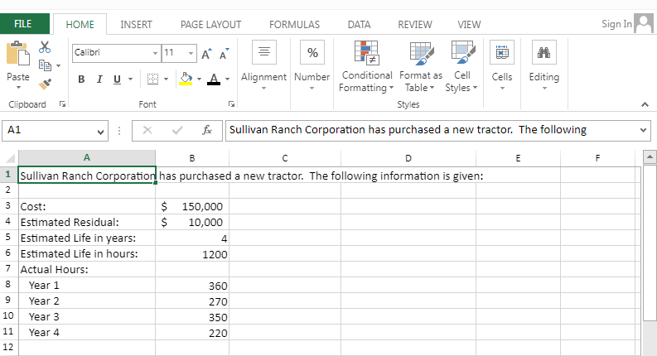Select the cell with value 1200
This screenshot has height=356, width=657.
tap(192, 254)
